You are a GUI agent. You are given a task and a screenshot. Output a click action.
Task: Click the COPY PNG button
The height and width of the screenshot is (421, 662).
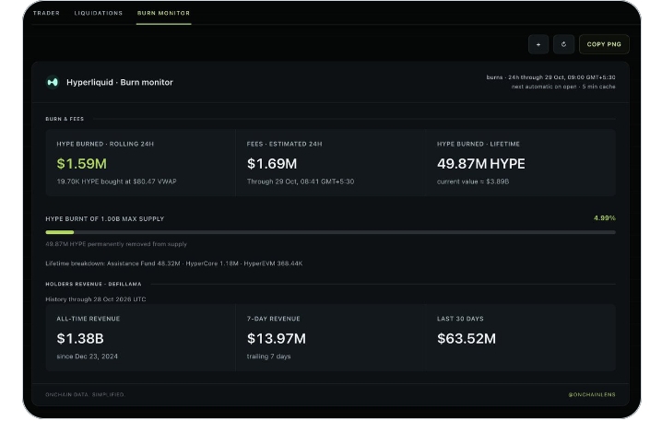click(x=604, y=44)
